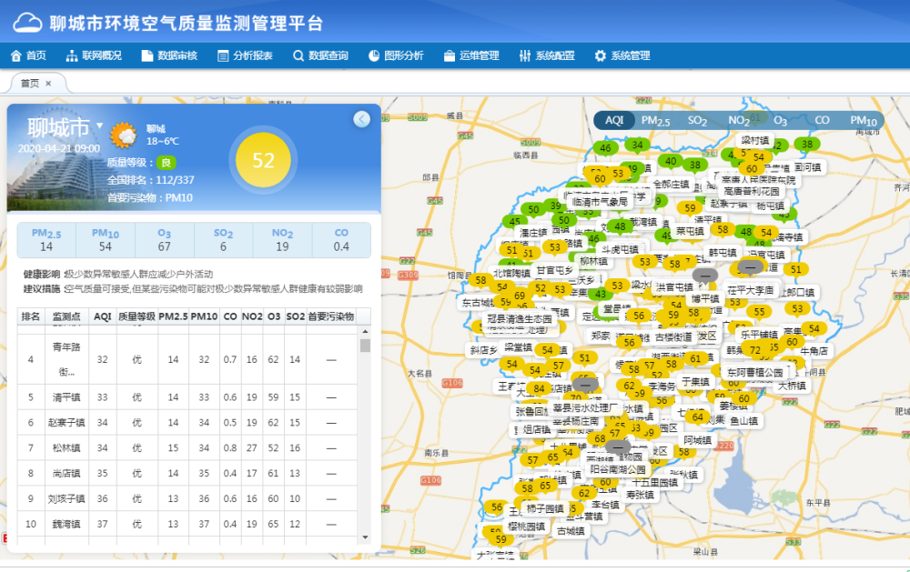Viewport: 910px width, 572px height.
Task: Select 魏湾镇 row in ranking table
Action: (187, 524)
